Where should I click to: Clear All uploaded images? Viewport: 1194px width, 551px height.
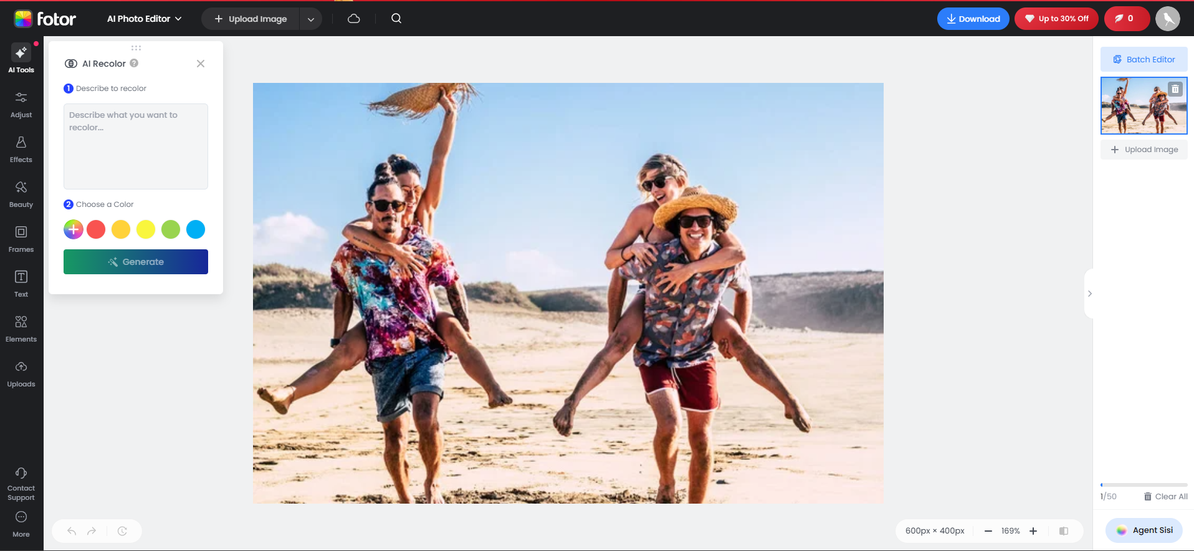click(x=1166, y=497)
